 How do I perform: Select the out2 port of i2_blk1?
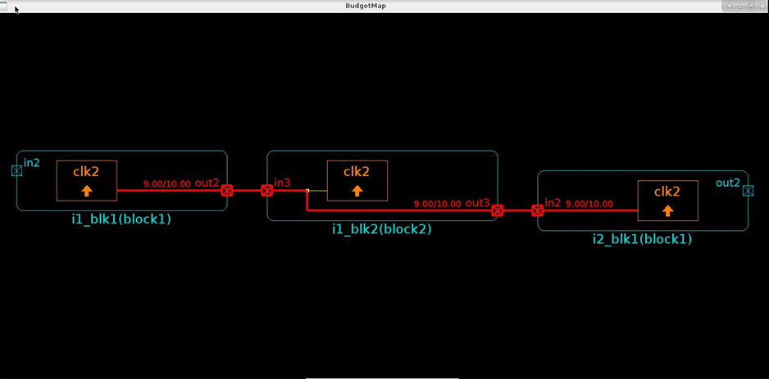click(x=748, y=191)
